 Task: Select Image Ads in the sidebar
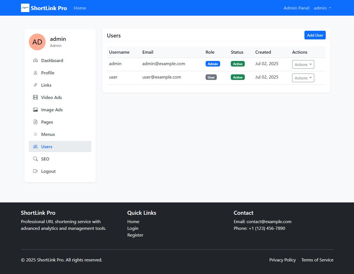click(60, 110)
